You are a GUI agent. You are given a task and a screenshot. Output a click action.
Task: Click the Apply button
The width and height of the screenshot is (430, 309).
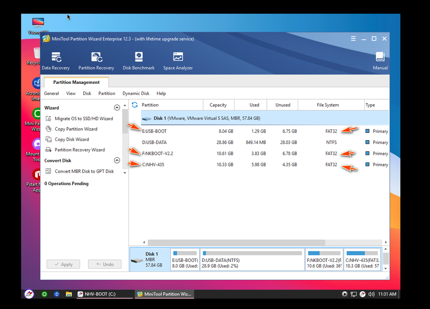pos(63,264)
